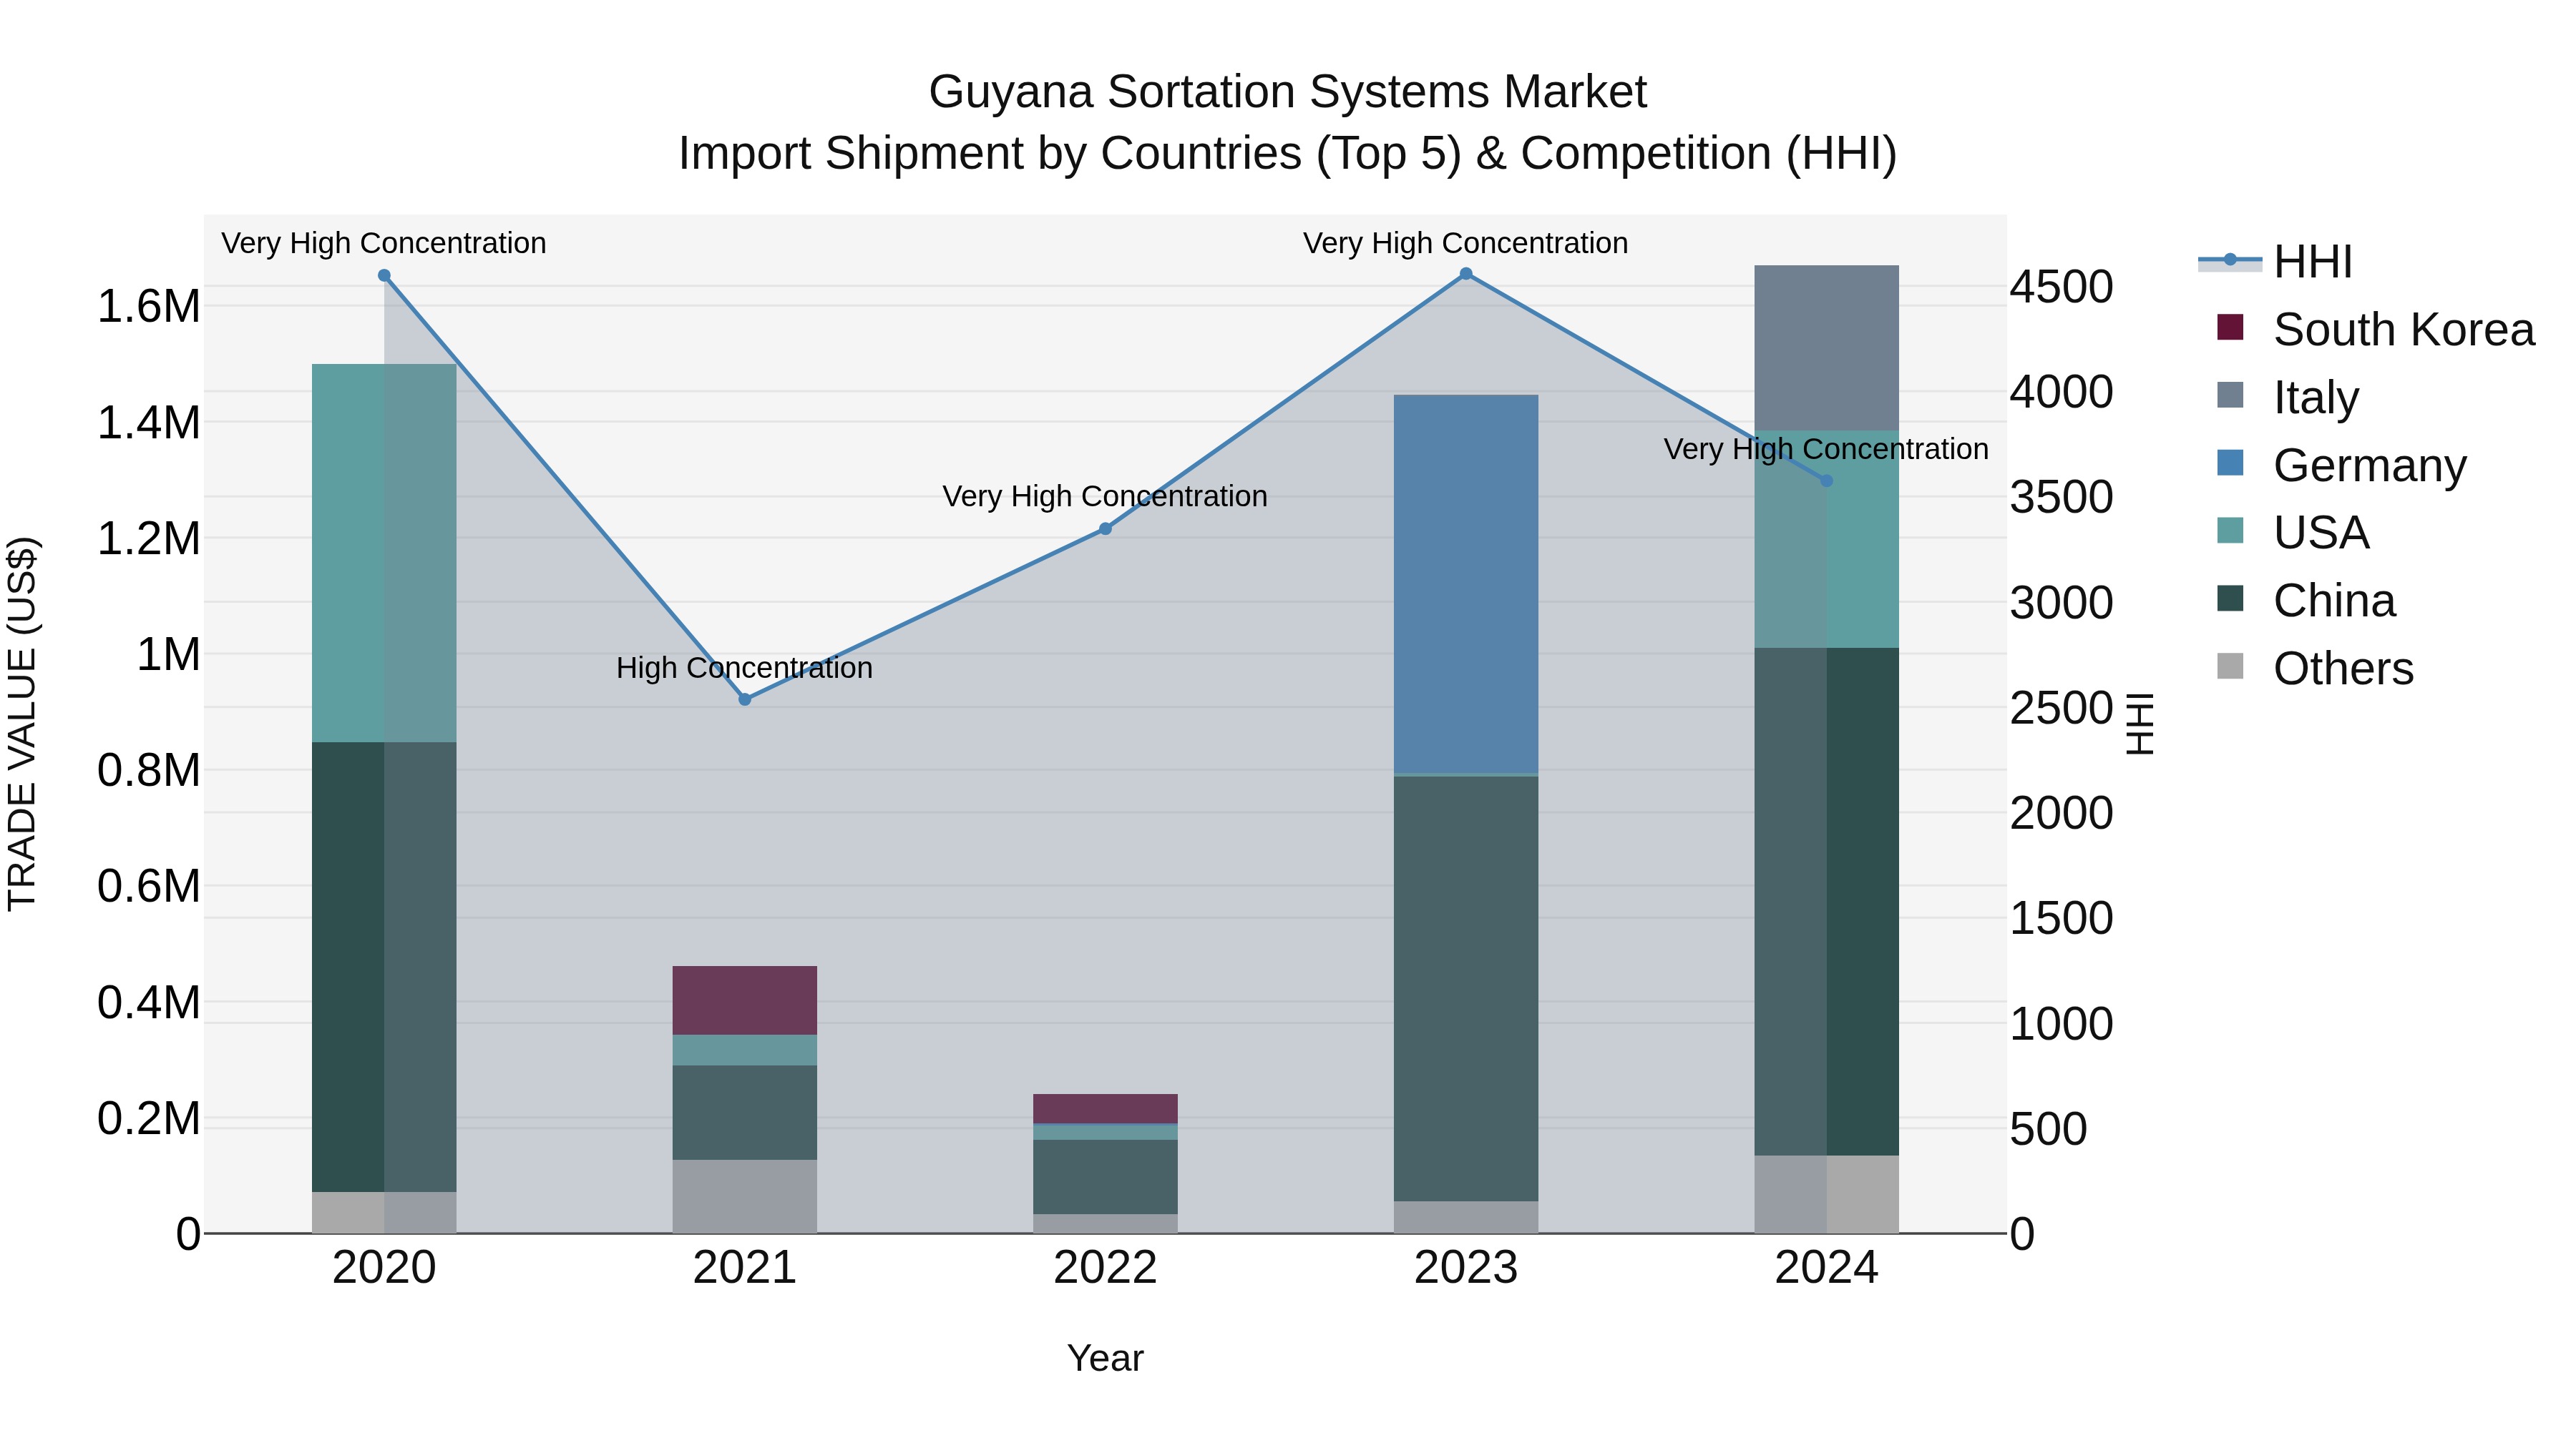Toggle USA legend entry
Image resolution: width=2576 pixels, height=1448 pixels.
(x=2293, y=531)
